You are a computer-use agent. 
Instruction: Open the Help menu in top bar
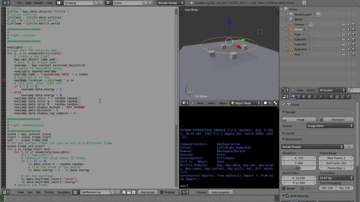tap(49, 3)
